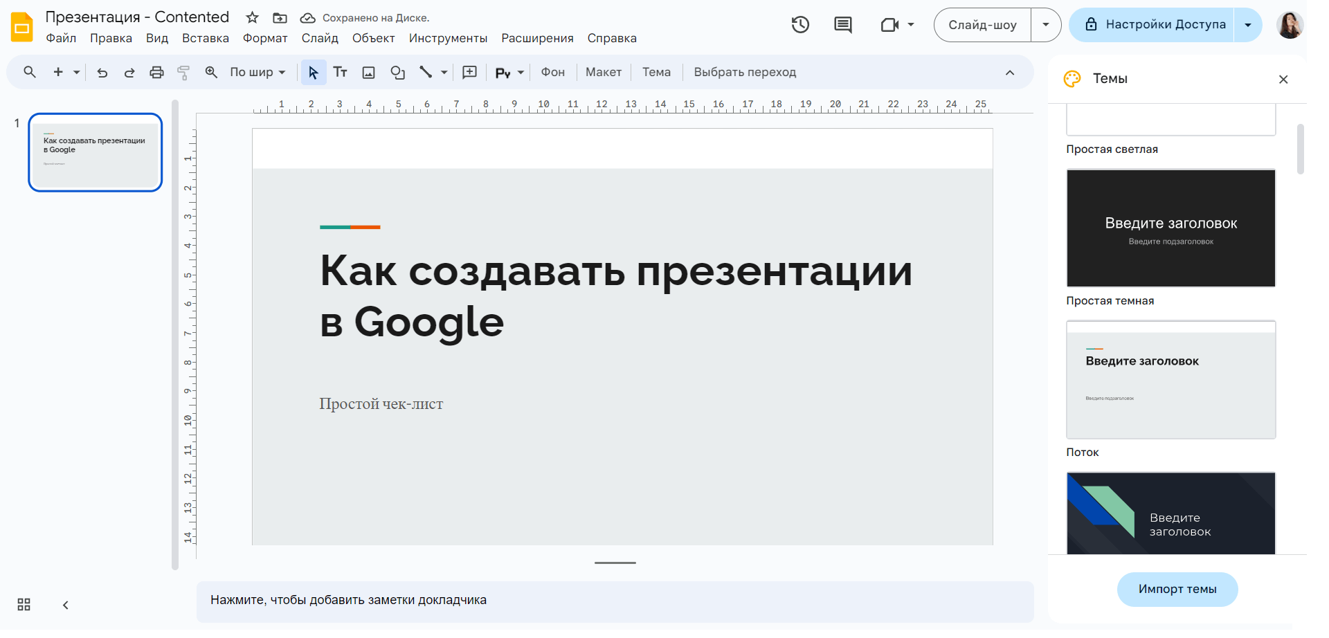Screen dimensions: 1329x638
Task: Redo the last action
Action: point(129,72)
